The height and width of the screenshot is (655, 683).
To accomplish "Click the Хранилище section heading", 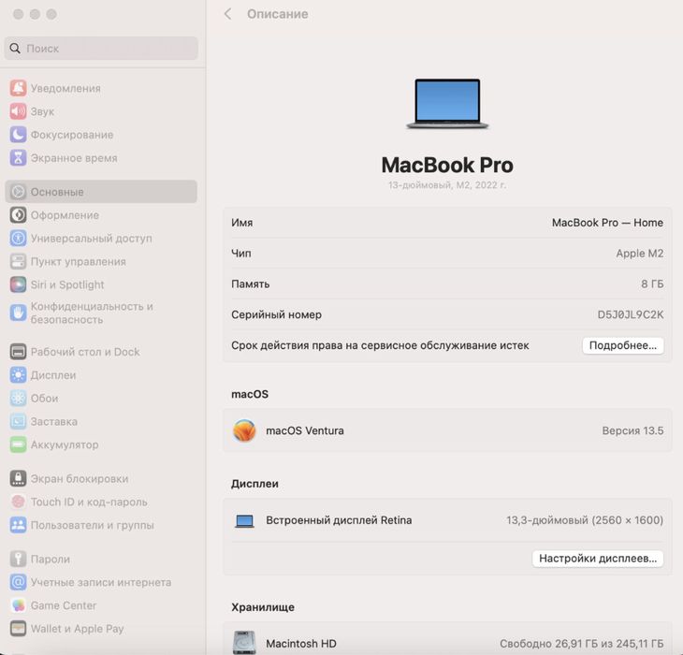I will [x=263, y=607].
